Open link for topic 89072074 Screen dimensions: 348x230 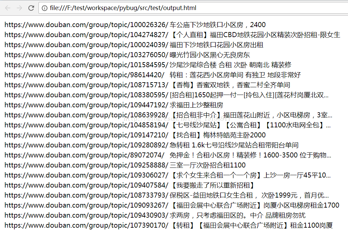84,155
